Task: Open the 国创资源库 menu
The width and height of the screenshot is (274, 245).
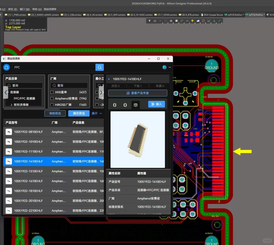Action: 50,9
